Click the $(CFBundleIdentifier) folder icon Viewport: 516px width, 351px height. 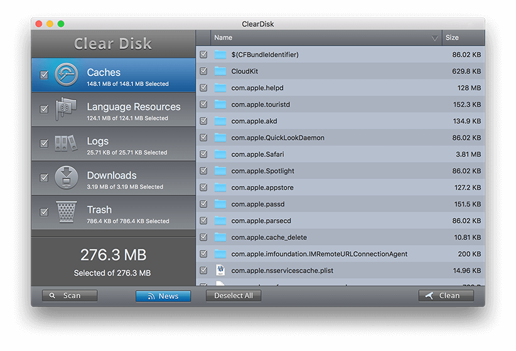pos(220,55)
